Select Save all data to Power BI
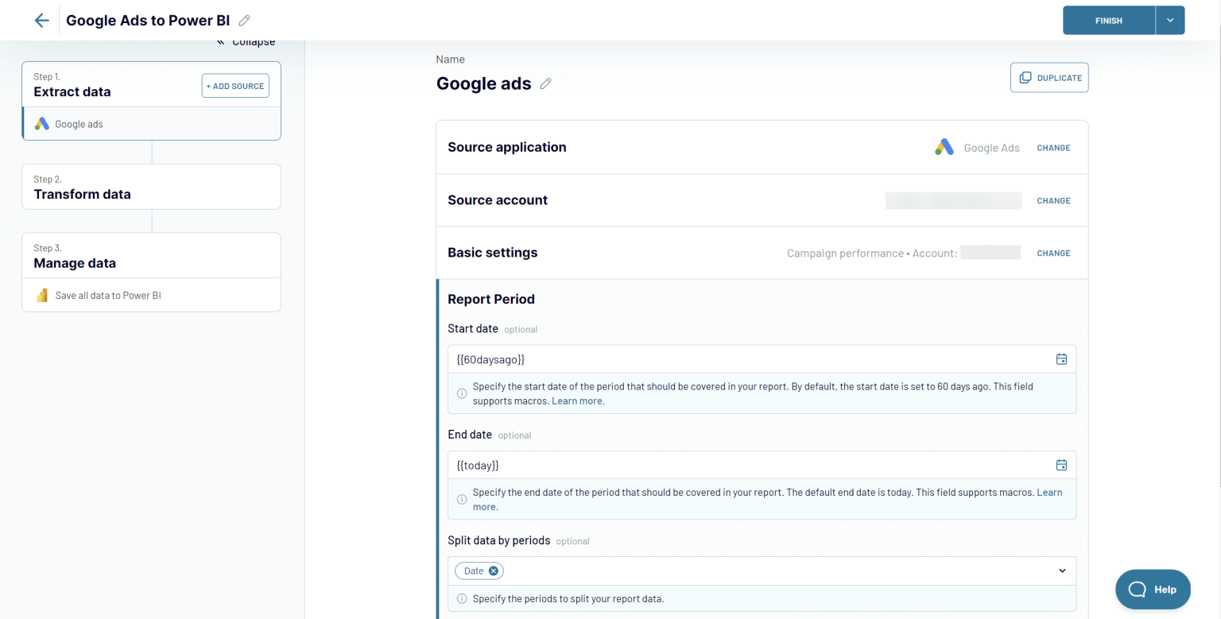Screen dimensions: 1221x619 click(x=108, y=296)
